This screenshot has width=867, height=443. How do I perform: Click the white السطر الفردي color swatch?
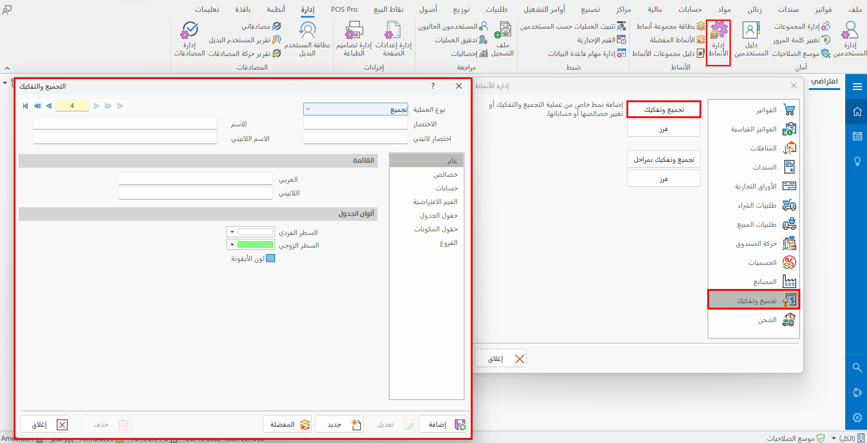(256, 232)
